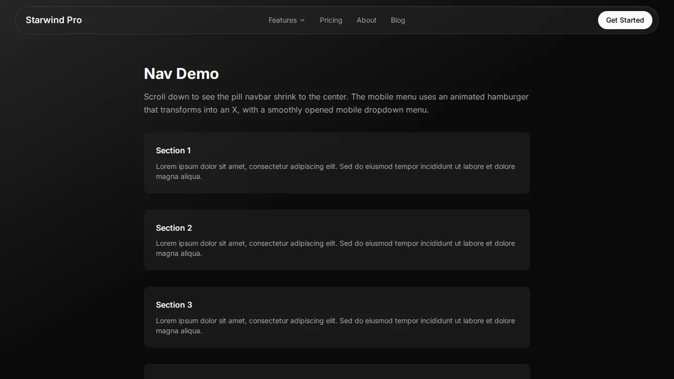Click the partially visible card below Section 3
This screenshot has width=674, height=379.
point(336,372)
